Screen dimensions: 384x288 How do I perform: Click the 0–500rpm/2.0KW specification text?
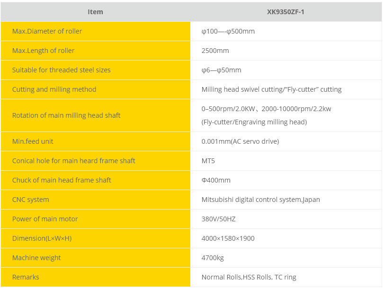[x=228, y=109]
